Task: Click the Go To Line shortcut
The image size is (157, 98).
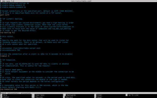Action: tap(132, 95)
